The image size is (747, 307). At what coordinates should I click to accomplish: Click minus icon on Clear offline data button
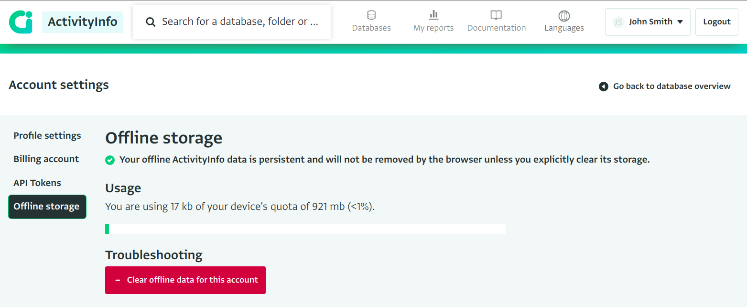[118, 280]
